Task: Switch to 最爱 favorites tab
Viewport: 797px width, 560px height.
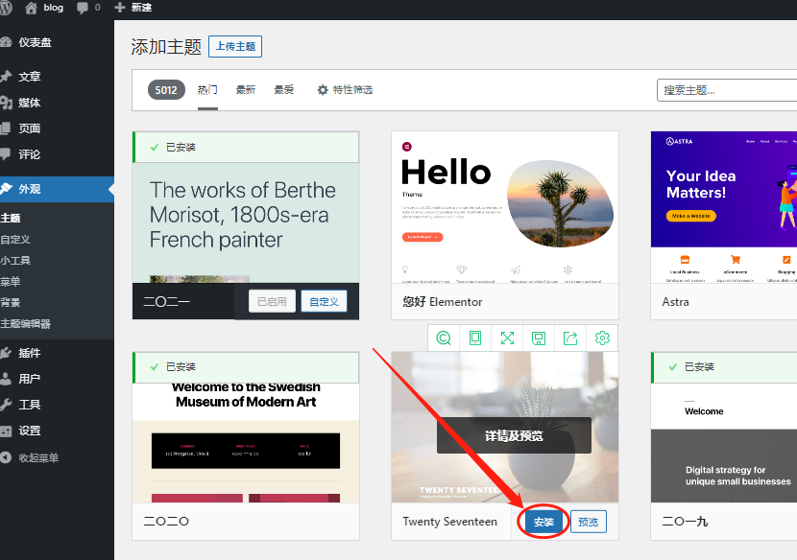Action: (x=284, y=90)
